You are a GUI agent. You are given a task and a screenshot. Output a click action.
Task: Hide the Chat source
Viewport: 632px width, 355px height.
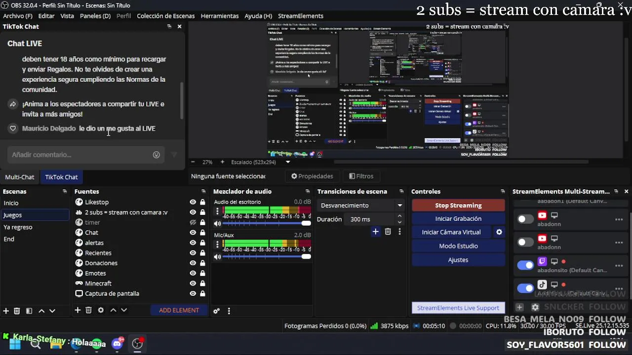[x=193, y=233]
